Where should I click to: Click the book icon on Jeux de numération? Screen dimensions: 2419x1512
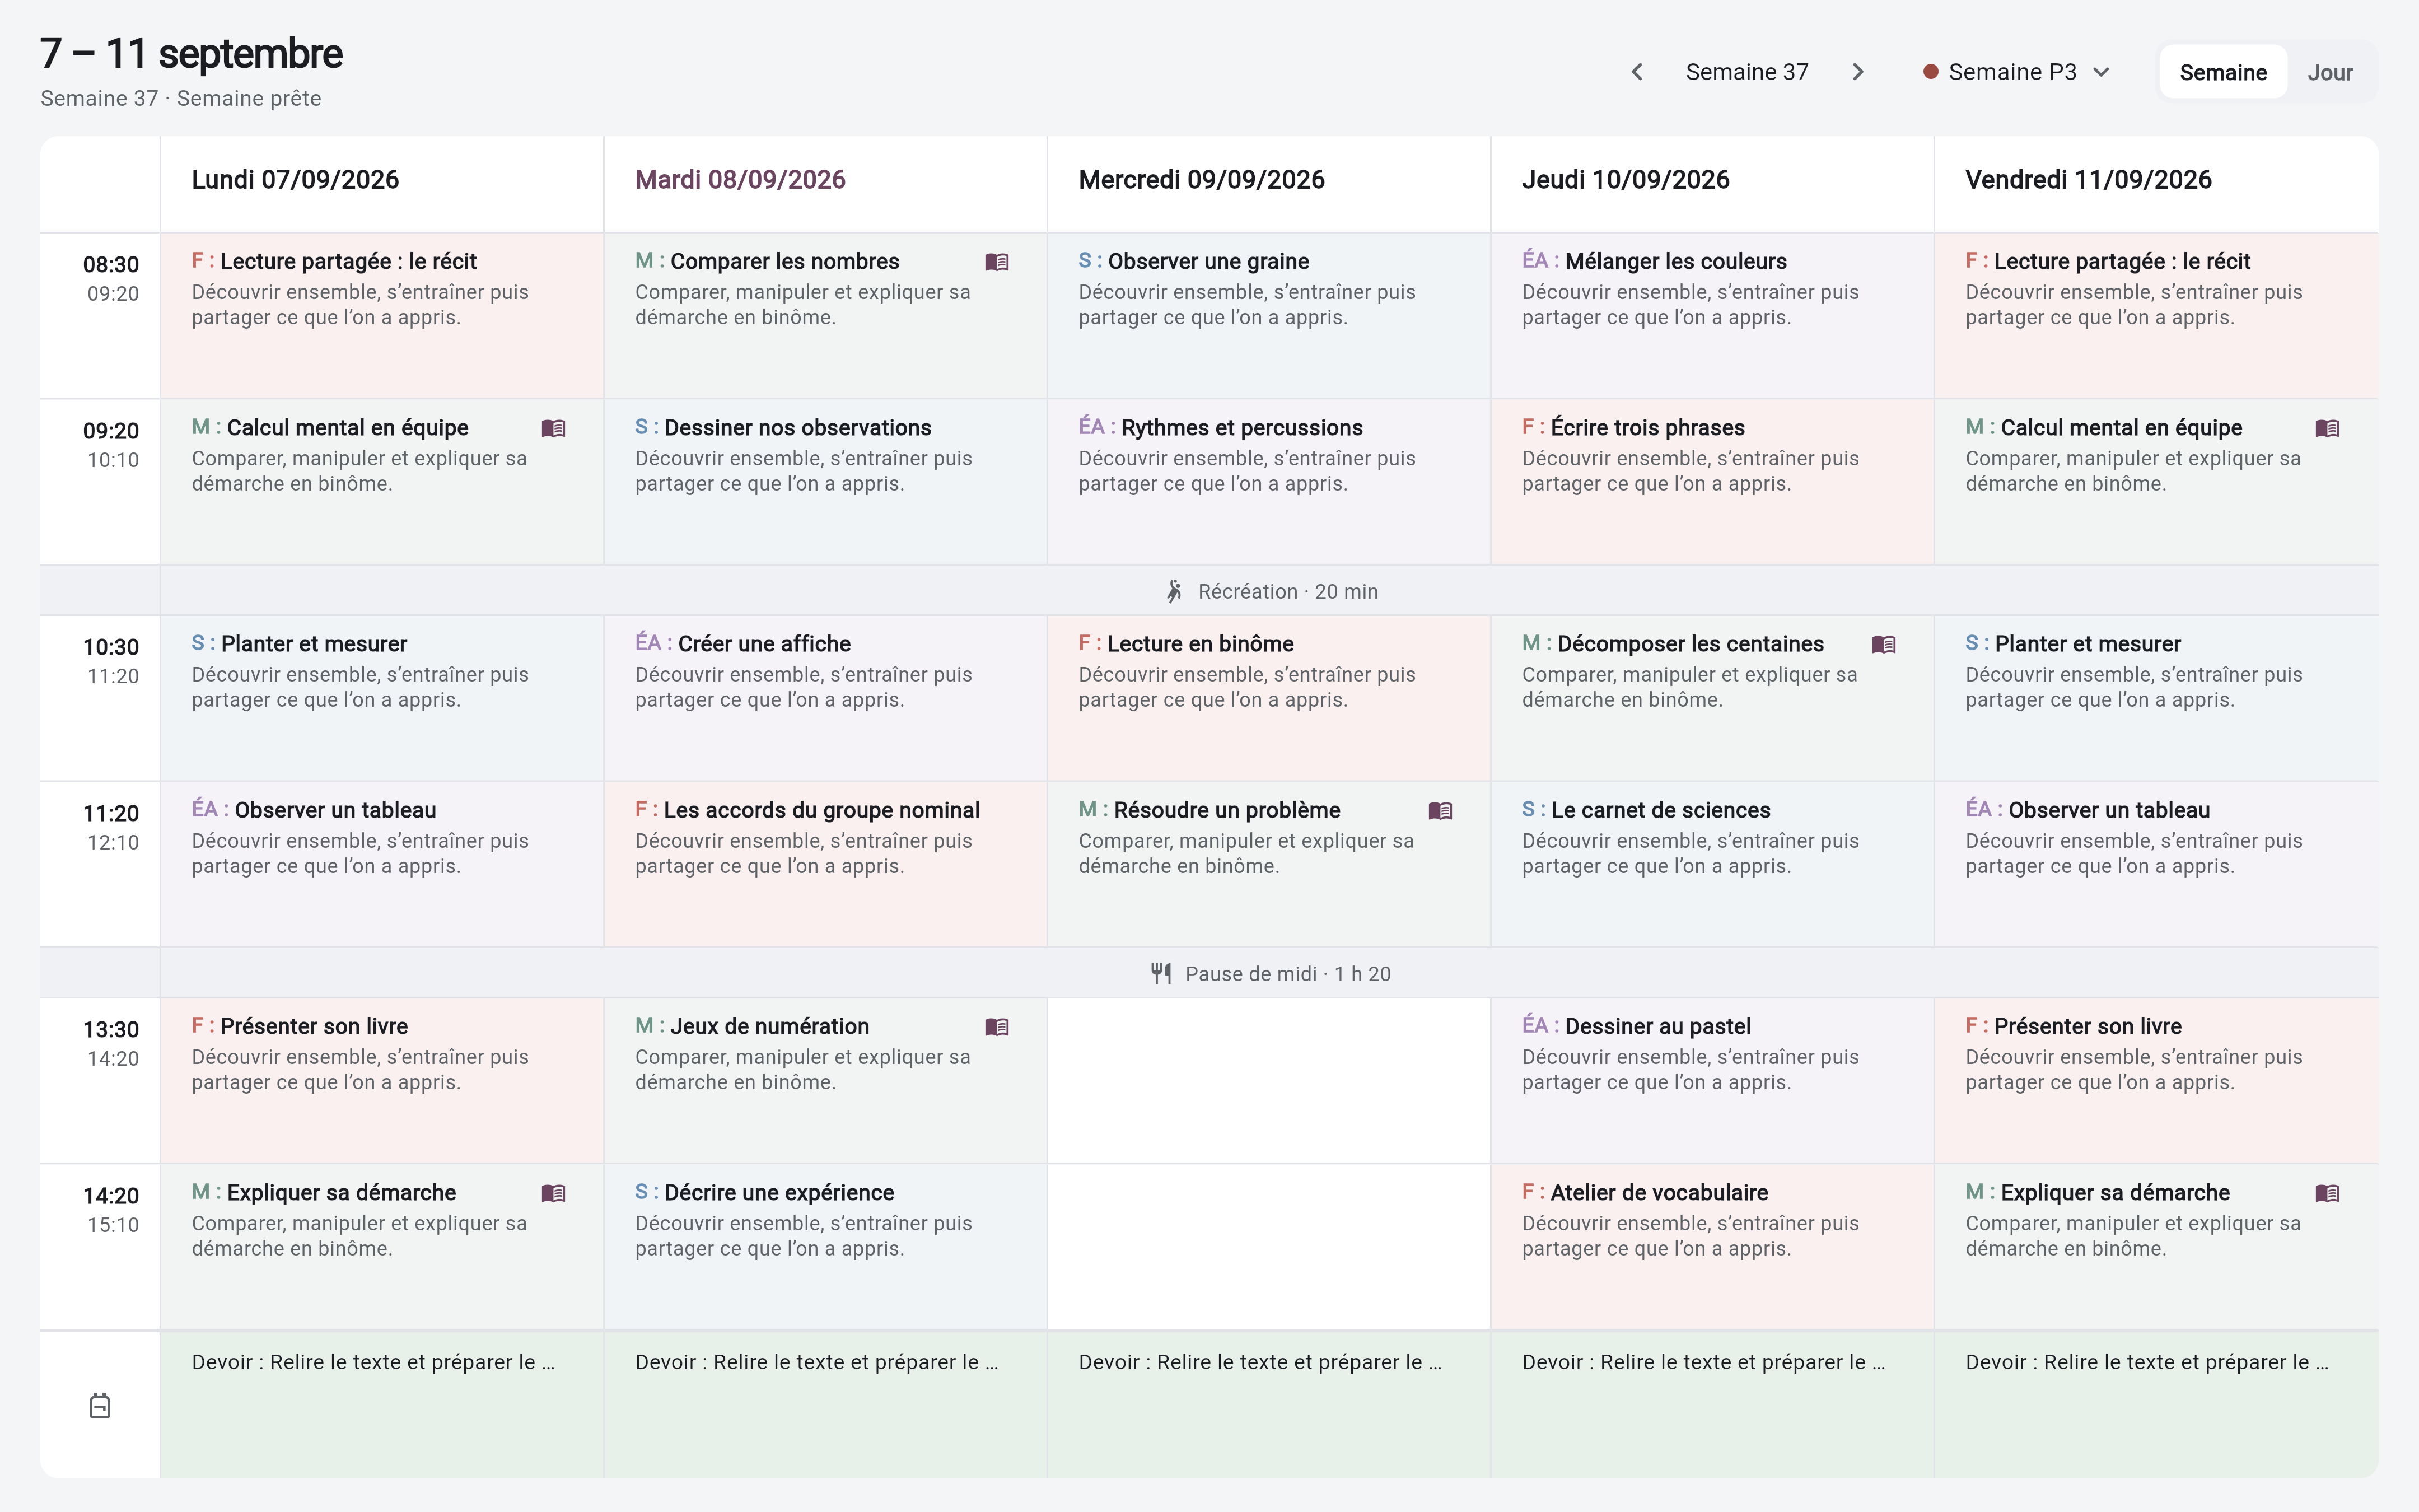(x=997, y=1027)
